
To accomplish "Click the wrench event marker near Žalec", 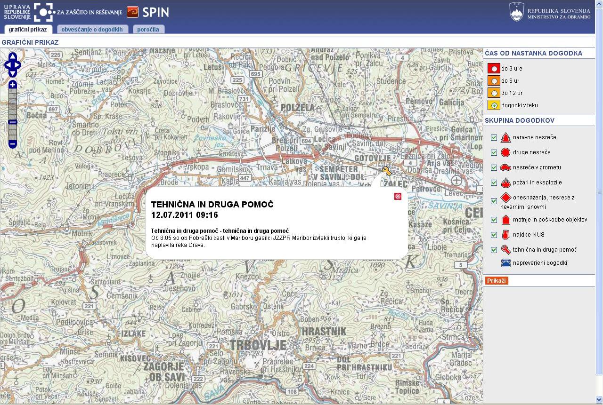I will point(387,171).
